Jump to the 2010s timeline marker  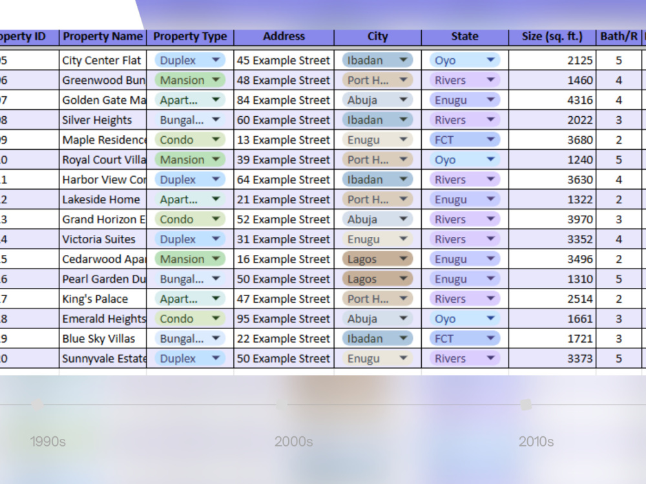point(526,405)
